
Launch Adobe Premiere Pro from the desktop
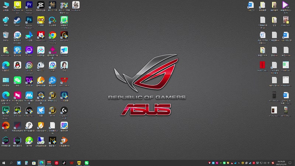[29, 7]
